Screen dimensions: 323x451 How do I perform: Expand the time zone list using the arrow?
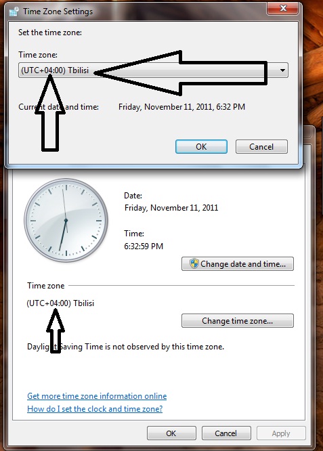[x=282, y=70]
